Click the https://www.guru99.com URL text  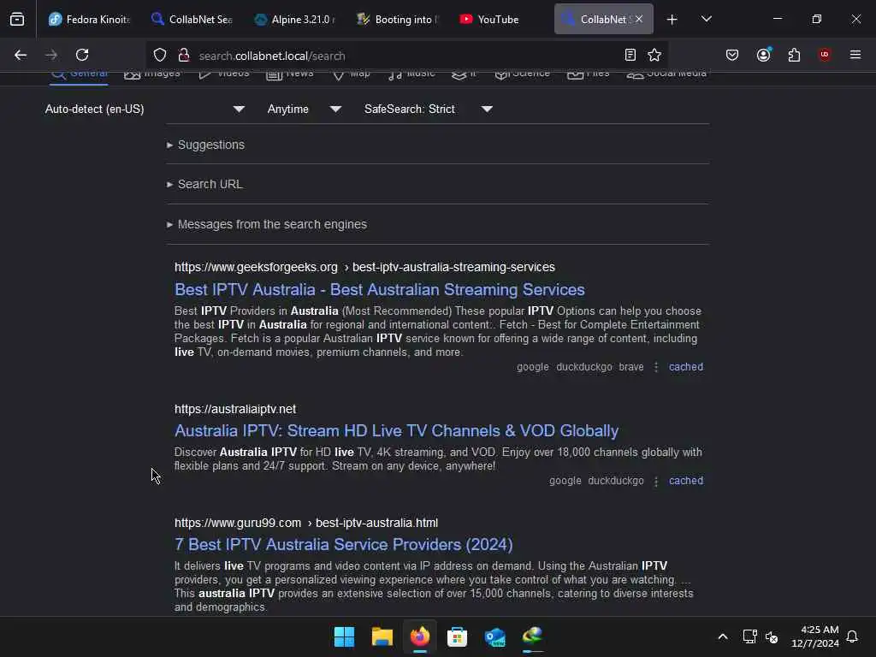tap(238, 523)
